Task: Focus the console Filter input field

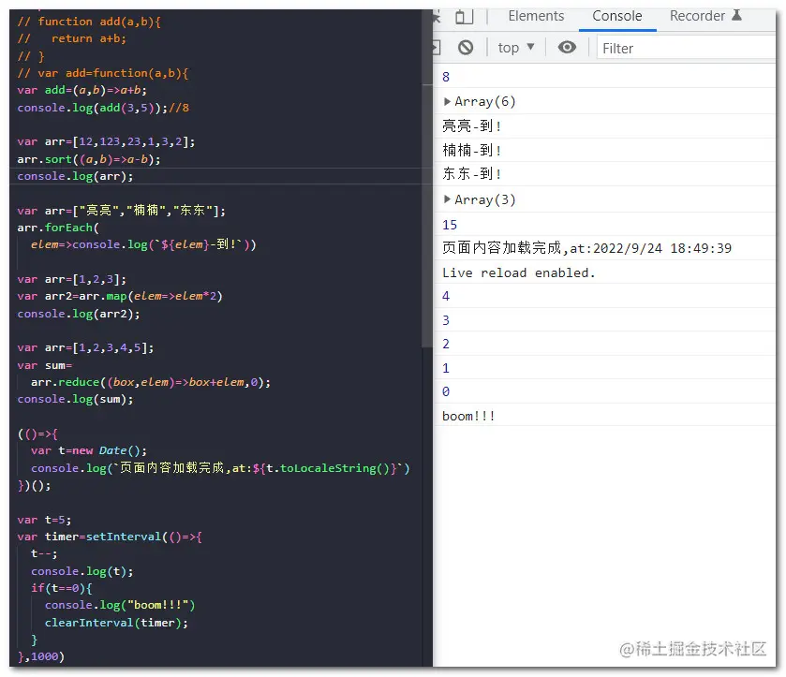Action: [x=686, y=49]
